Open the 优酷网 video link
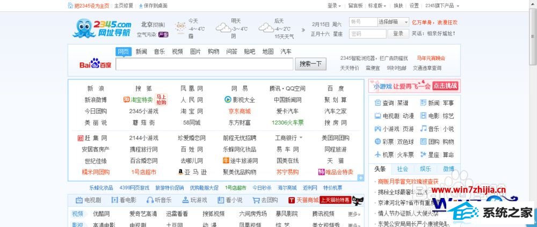The height and width of the screenshot is (227, 537). [101, 214]
